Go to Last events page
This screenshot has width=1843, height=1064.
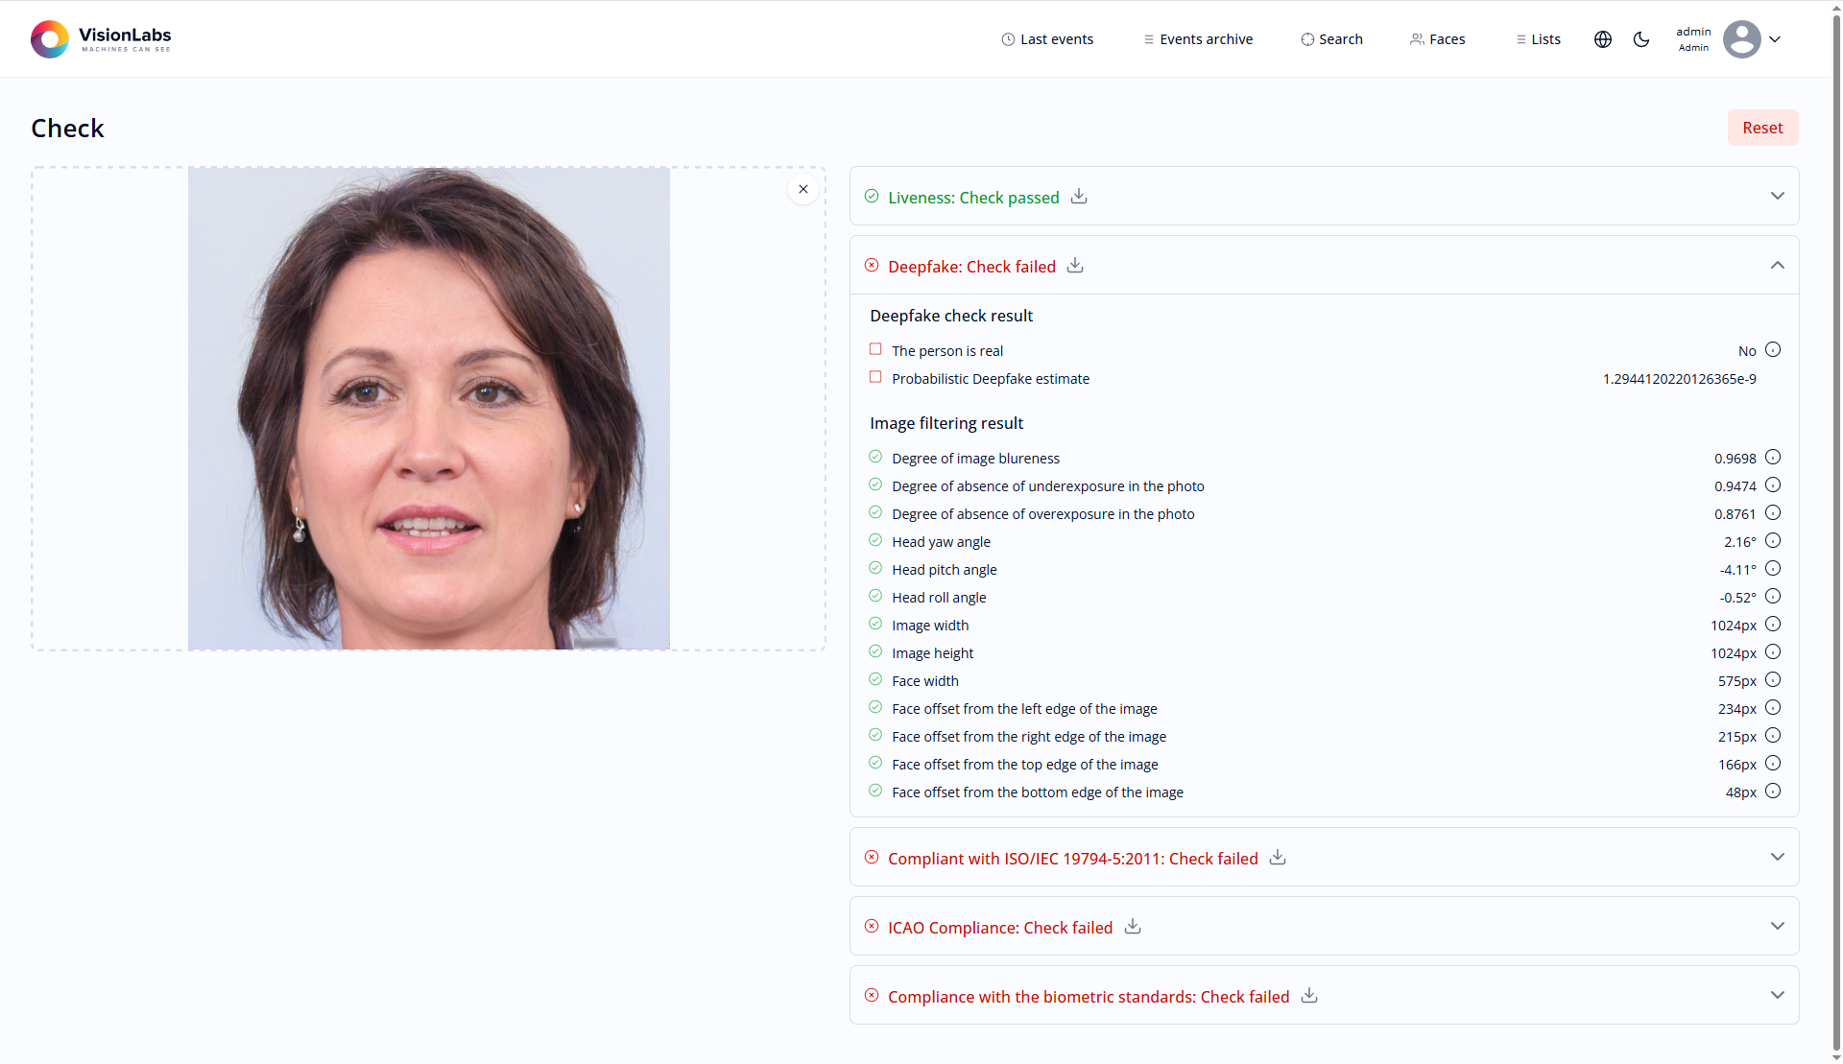coord(1047,39)
